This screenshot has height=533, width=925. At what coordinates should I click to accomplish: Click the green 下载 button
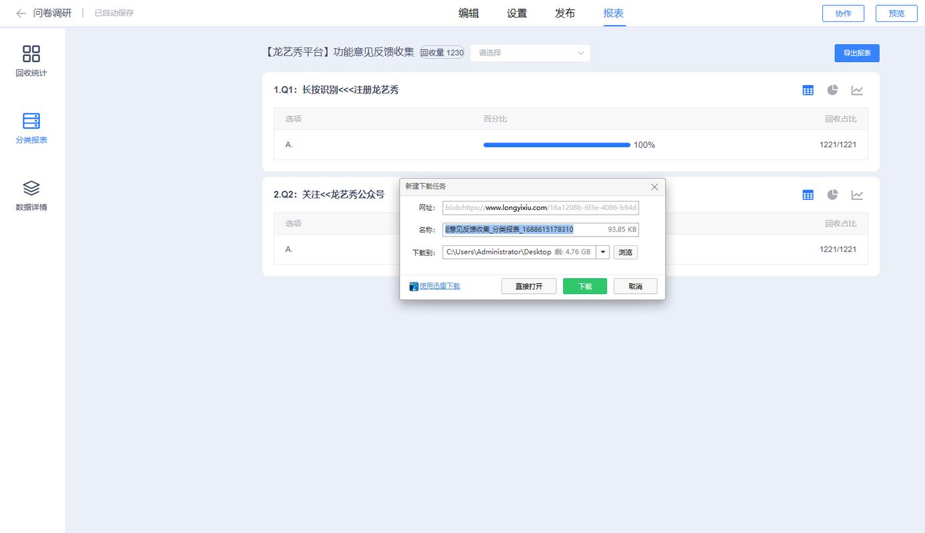pos(585,286)
